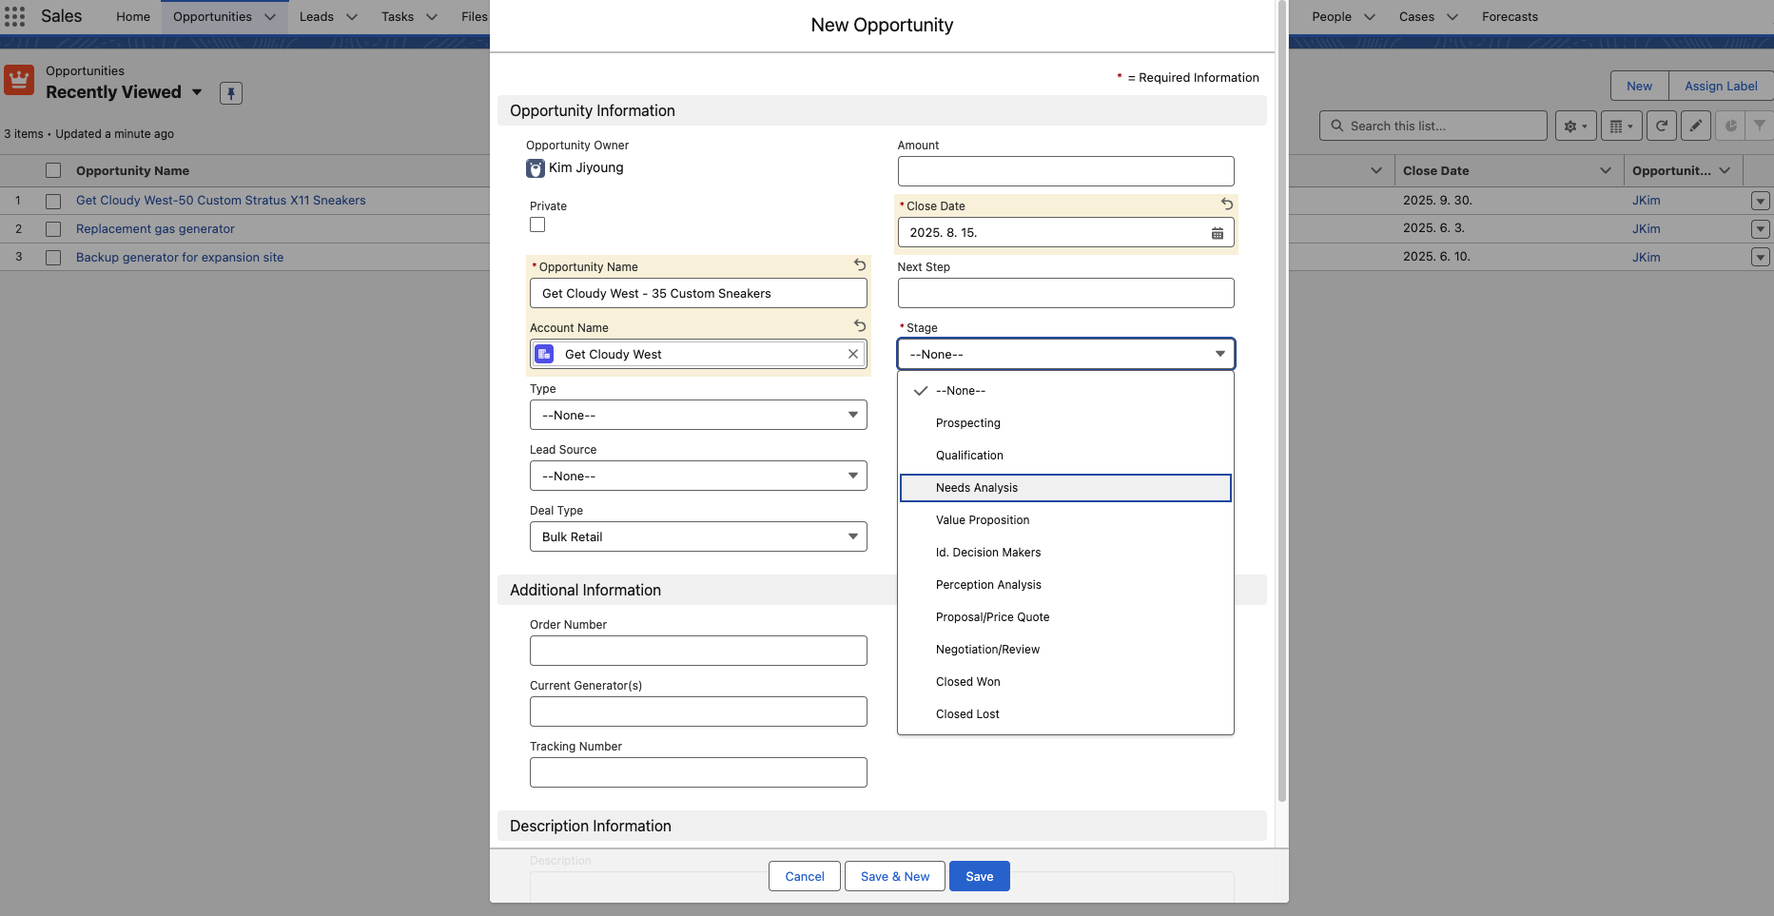Undo the Close Date field change

[x=1227, y=204]
